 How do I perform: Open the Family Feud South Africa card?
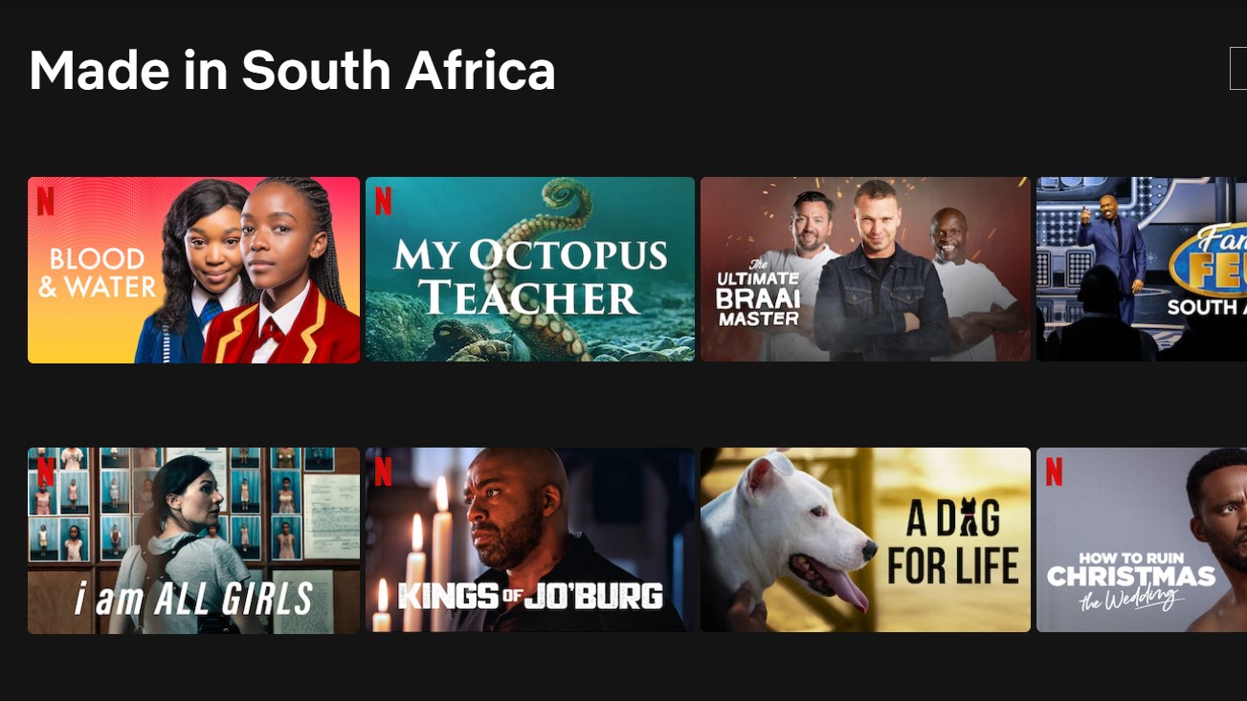[x=1142, y=270]
